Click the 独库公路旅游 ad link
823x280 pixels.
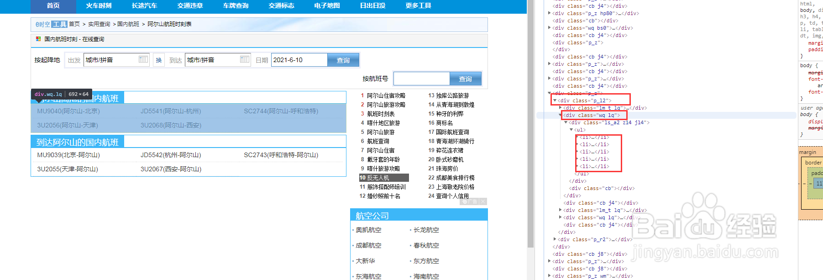click(452, 95)
